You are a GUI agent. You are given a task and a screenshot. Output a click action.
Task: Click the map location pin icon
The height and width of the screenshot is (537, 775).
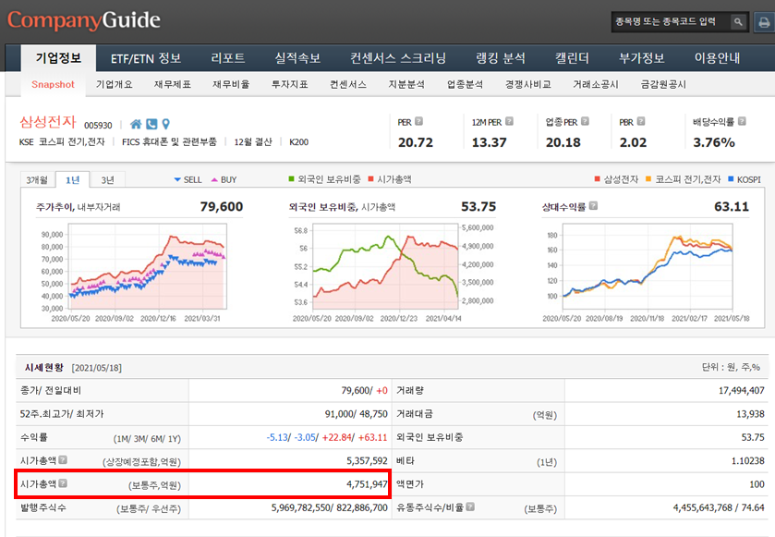(166, 124)
